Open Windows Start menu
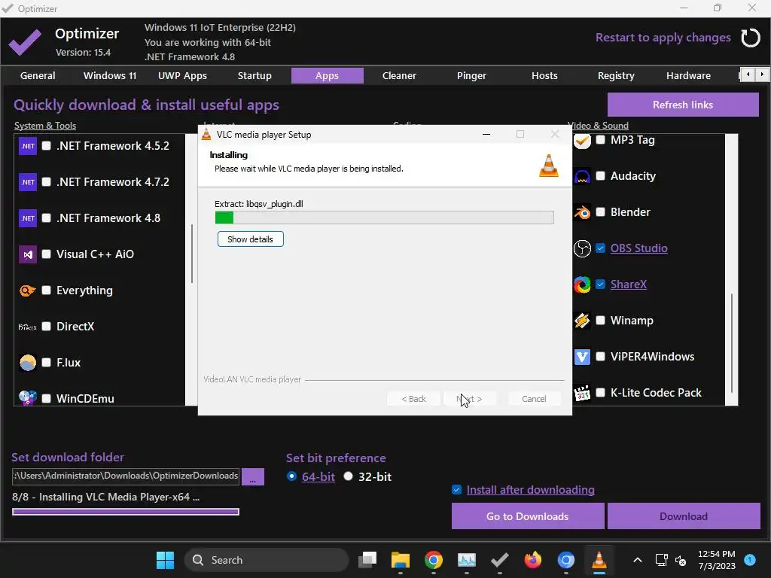 pyautogui.click(x=165, y=560)
